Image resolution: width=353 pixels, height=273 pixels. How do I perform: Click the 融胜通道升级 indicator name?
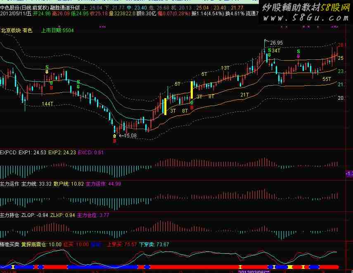click(x=65, y=8)
